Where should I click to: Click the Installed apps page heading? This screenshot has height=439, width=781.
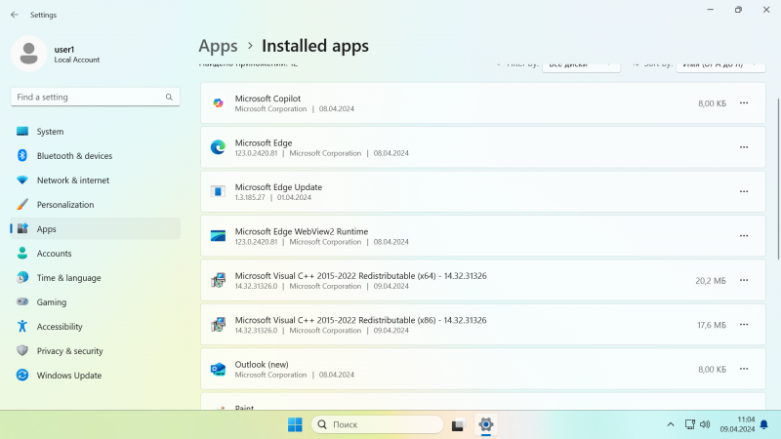click(315, 46)
